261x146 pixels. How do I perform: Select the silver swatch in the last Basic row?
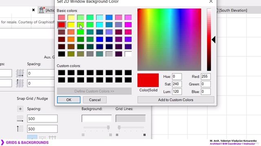point(109,54)
